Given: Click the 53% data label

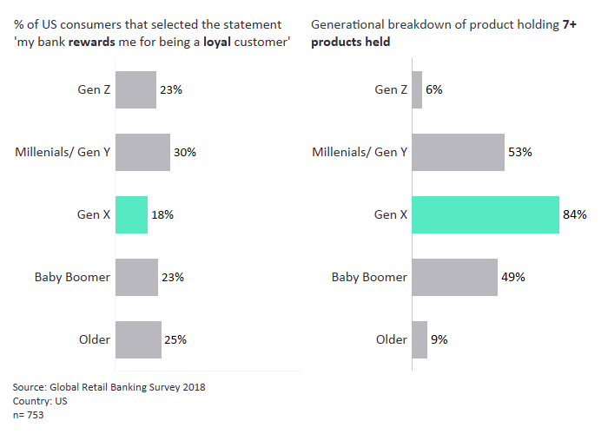Looking at the screenshot, I should tap(520, 152).
